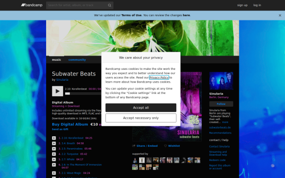Click the Bandcamp logo
Image resolution: width=285 pixels, height=178 pixels.
click(32, 5)
